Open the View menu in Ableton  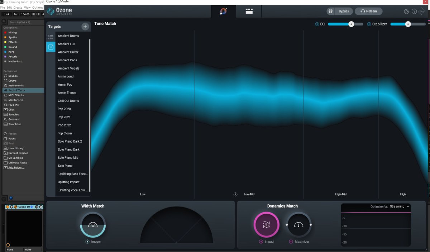(27, 8)
